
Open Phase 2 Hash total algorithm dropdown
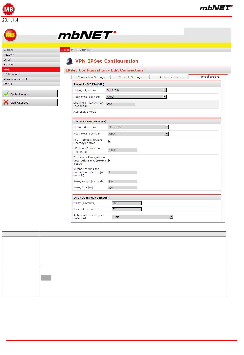(x=138, y=134)
